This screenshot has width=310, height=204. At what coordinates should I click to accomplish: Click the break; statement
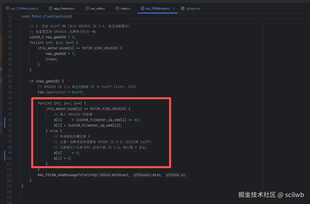click(x=52, y=59)
